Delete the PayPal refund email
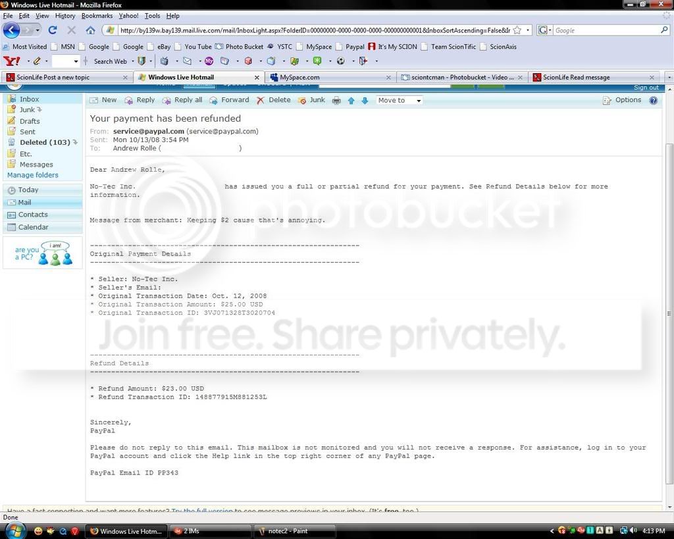The image size is (674, 539). pos(273,100)
